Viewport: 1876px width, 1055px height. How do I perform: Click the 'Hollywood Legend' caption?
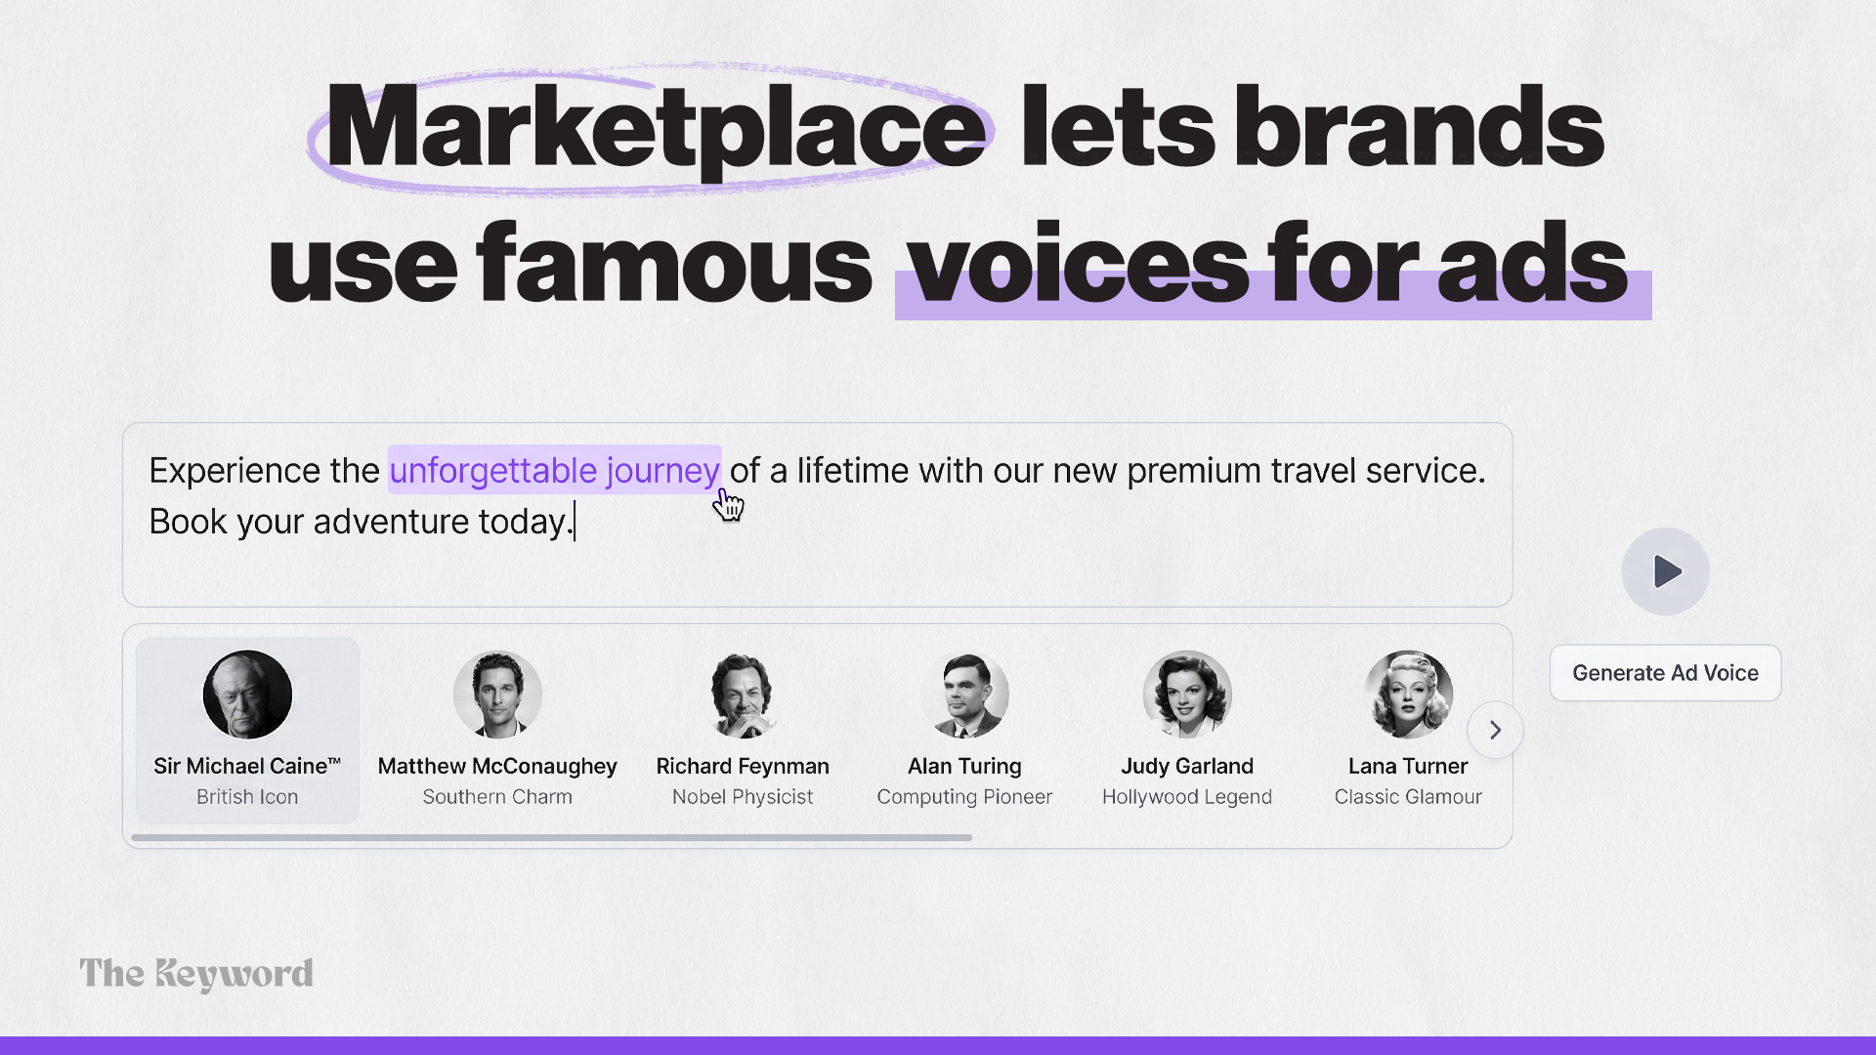(x=1187, y=797)
